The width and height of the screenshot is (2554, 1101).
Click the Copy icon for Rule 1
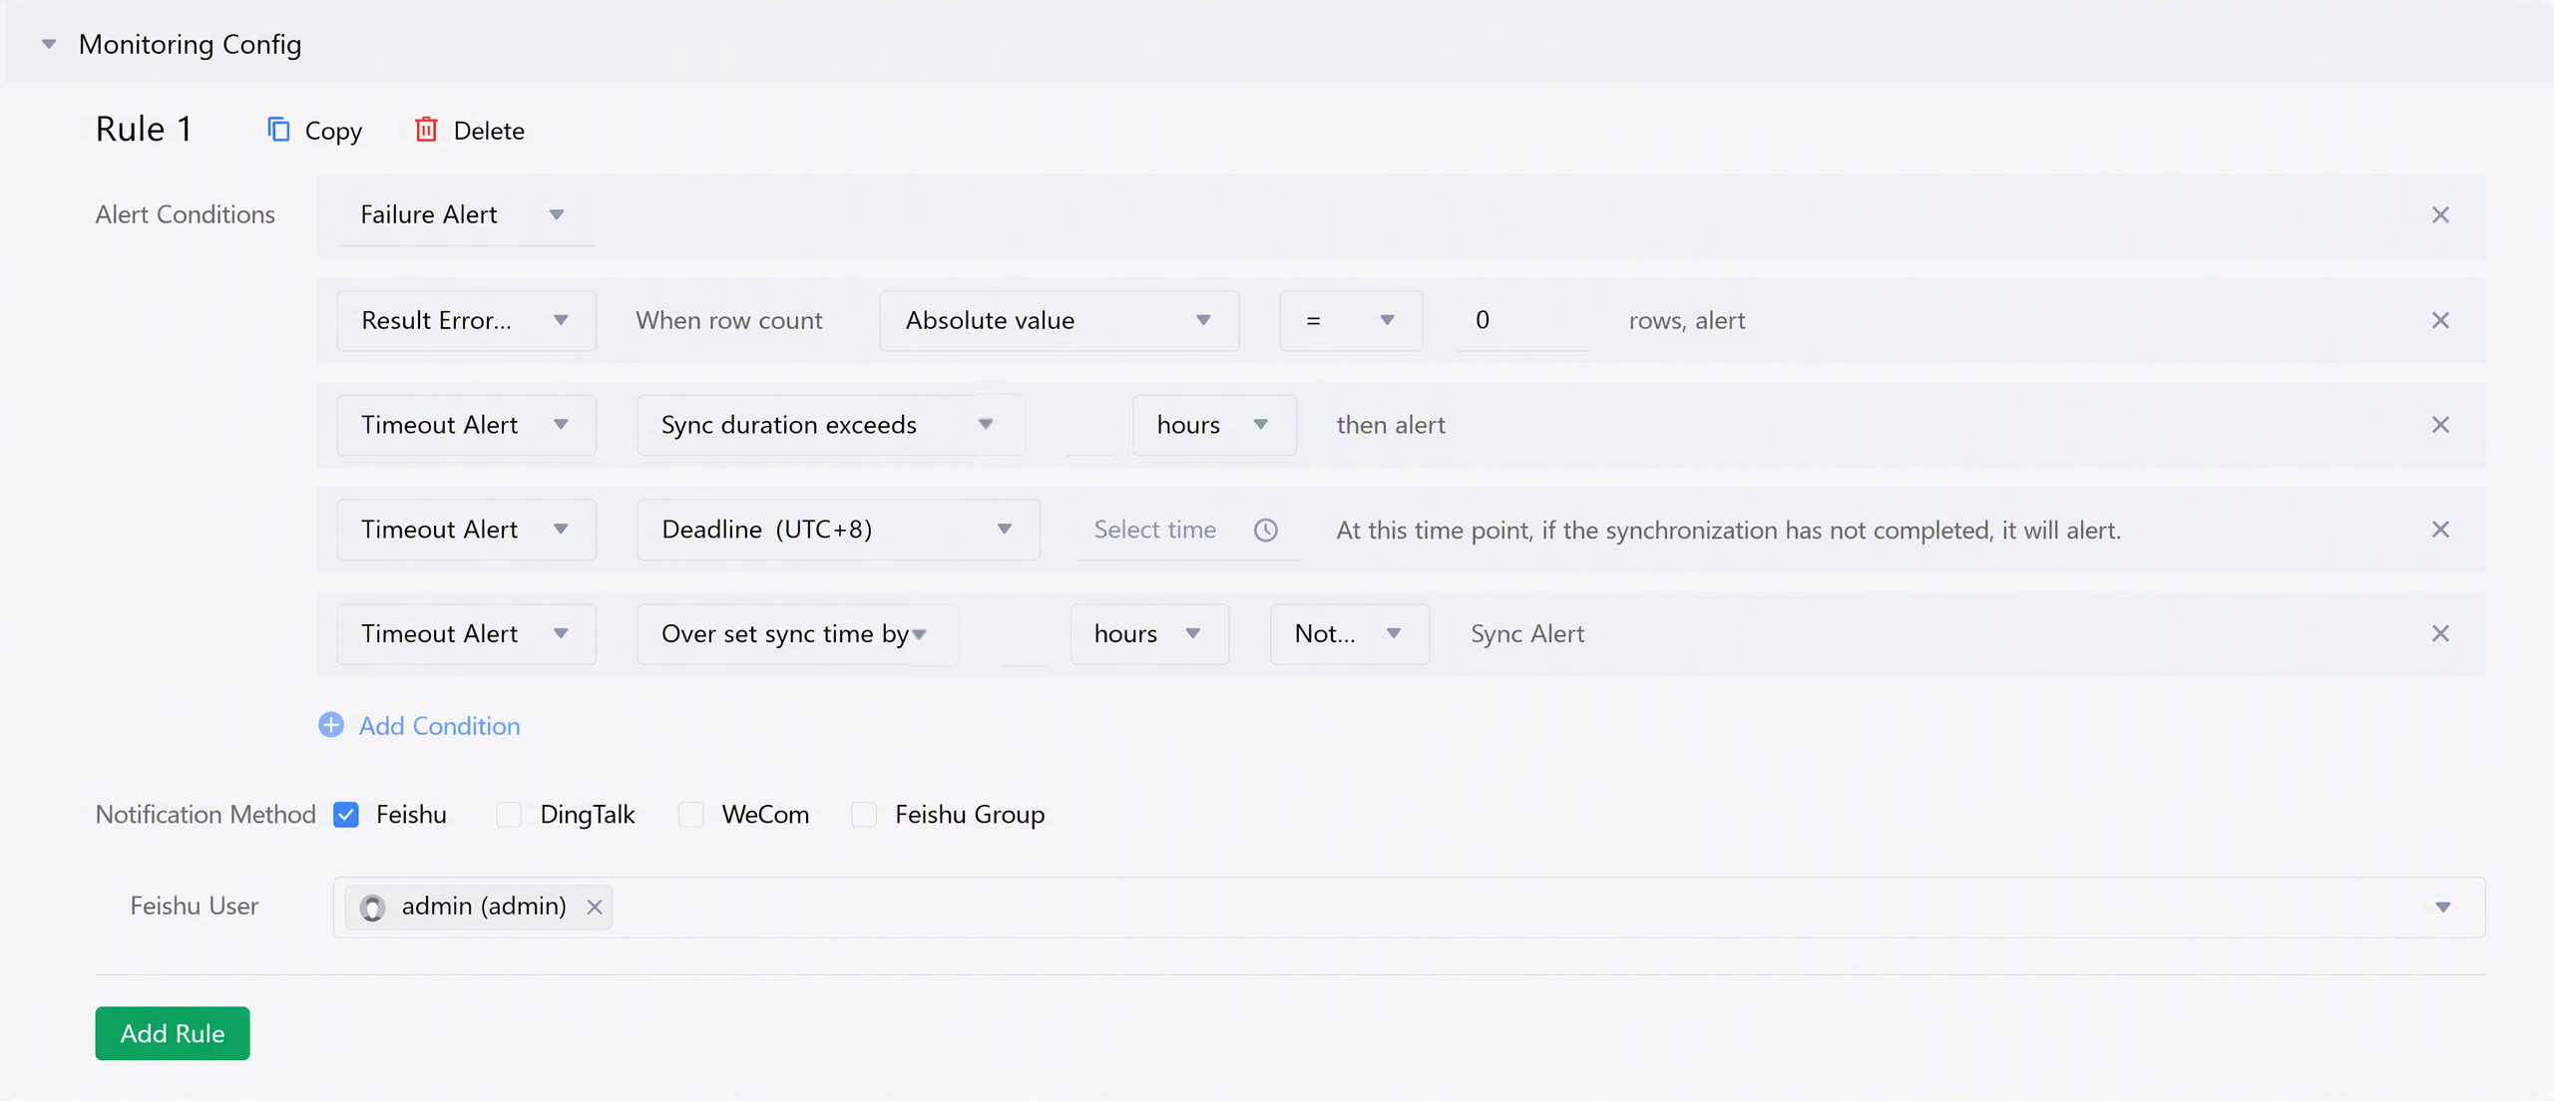[x=278, y=130]
